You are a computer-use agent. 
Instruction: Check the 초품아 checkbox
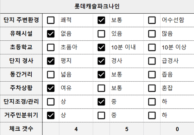coord(51,47)
